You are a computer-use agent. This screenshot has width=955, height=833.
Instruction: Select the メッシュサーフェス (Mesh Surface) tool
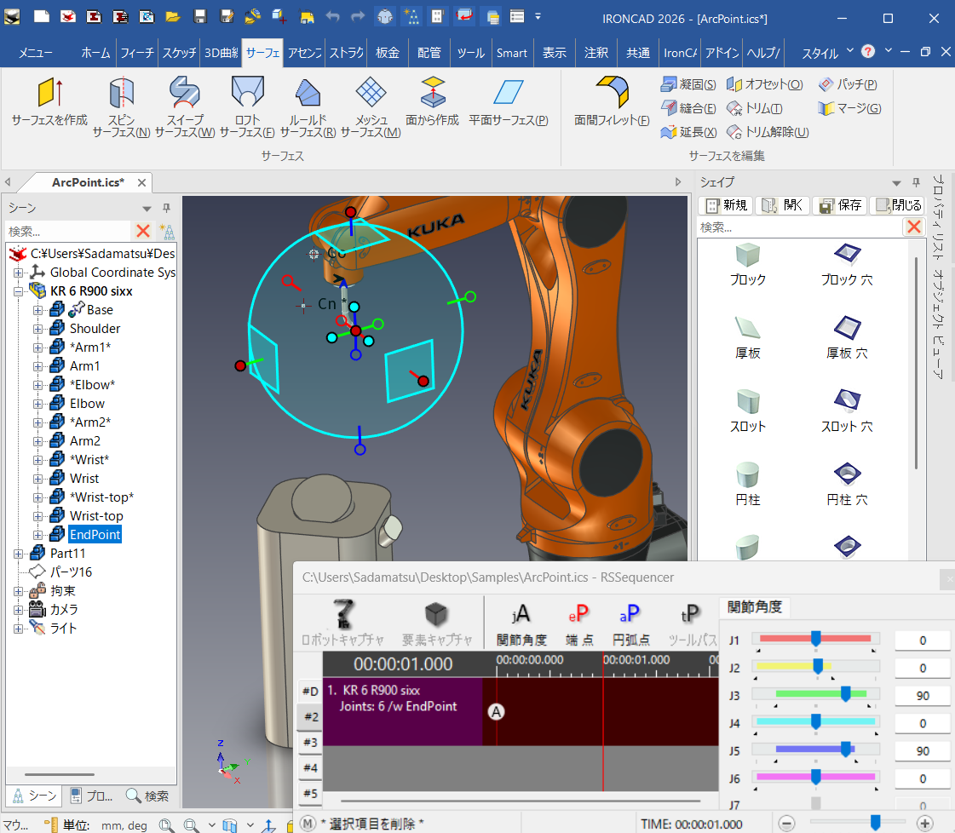coord(371,106)
